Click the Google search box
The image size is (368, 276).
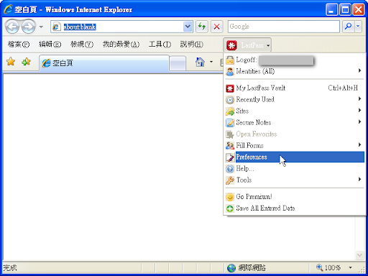point(284,27)
